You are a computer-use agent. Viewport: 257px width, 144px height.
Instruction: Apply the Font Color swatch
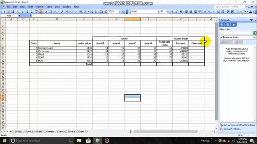coord(251,12)
